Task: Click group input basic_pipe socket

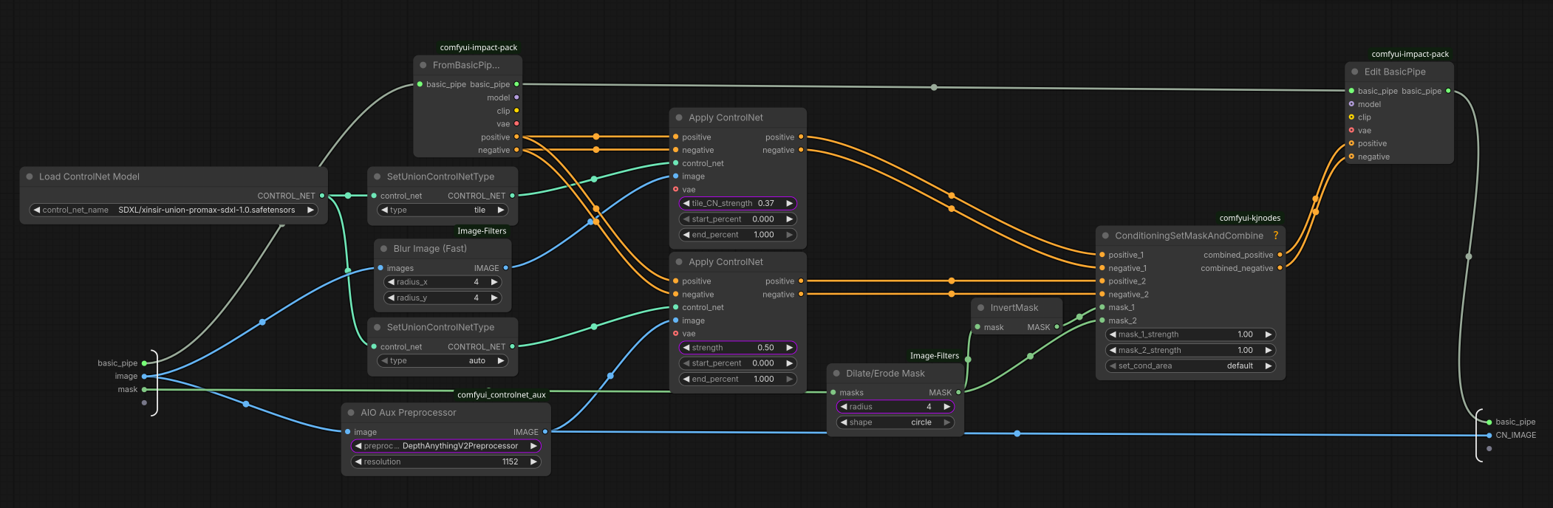Action: coord(144,363)
